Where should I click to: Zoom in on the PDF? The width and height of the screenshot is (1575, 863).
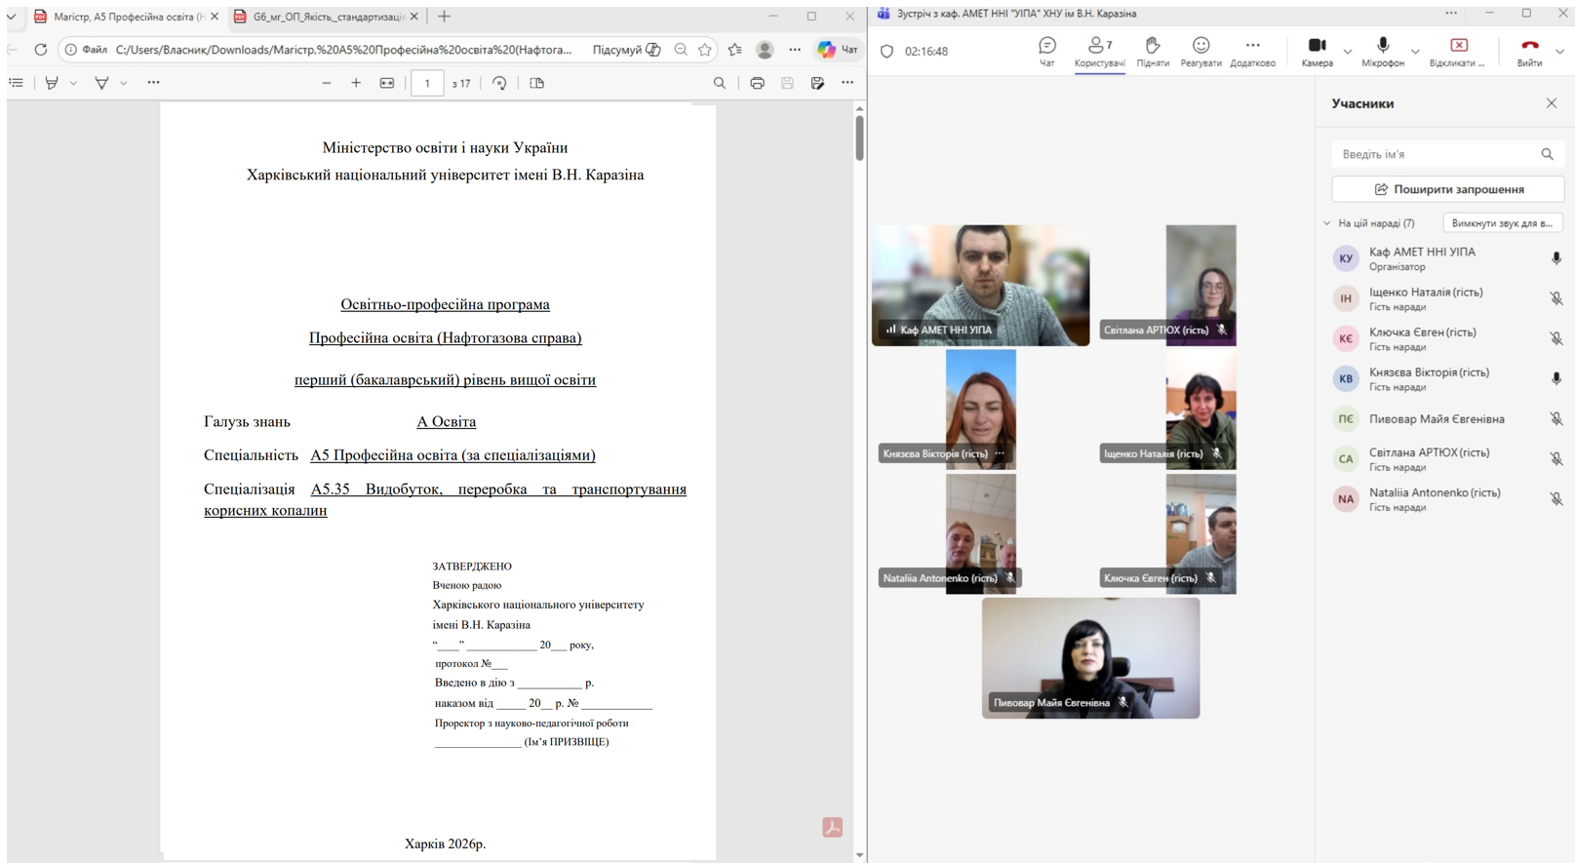coord(356,83)
